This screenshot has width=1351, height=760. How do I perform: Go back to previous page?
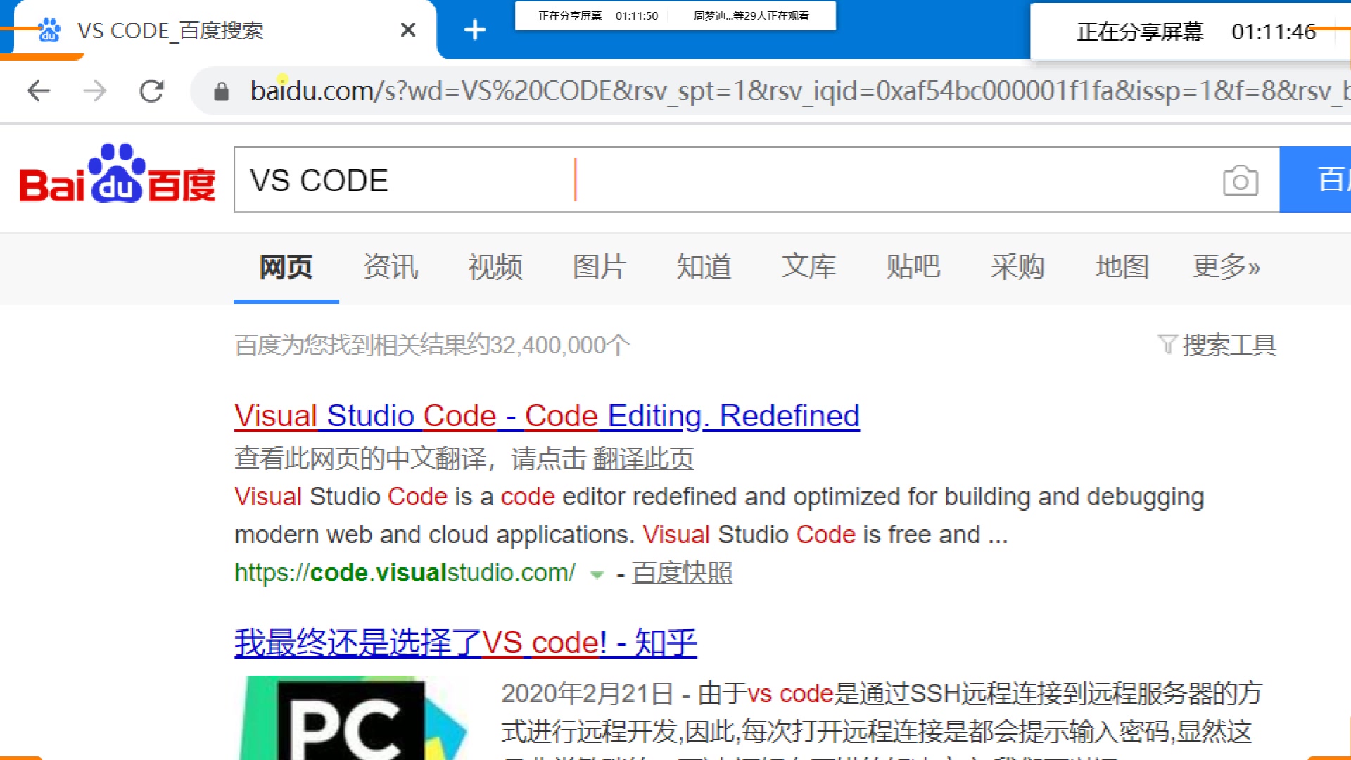coord(39,91)
